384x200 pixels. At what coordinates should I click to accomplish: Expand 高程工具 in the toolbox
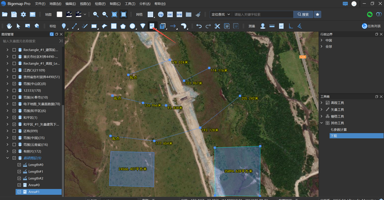click(322, 103)
